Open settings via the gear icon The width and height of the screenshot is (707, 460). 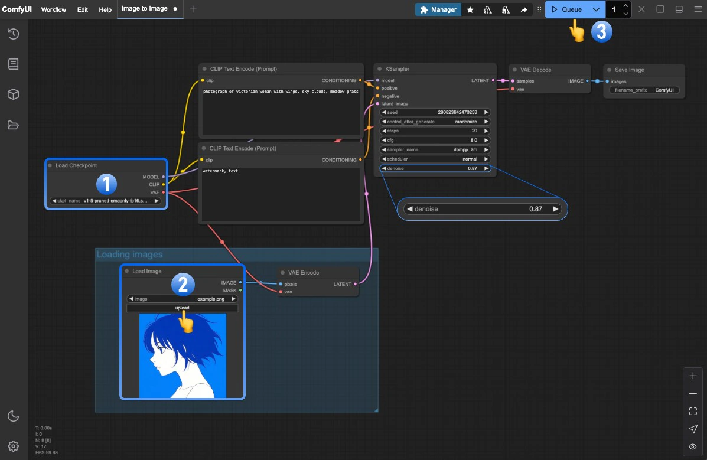coord(13,446)
